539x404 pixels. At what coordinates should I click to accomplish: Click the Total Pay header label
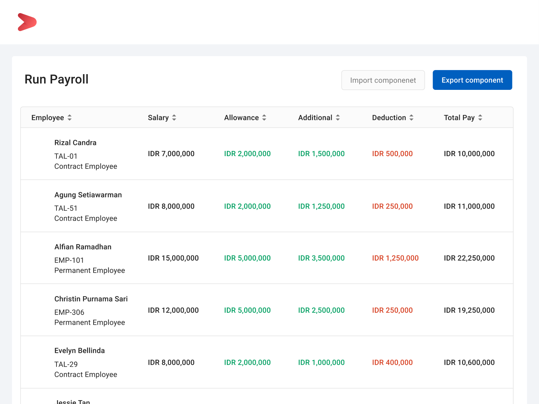click(x=459, y=118)
